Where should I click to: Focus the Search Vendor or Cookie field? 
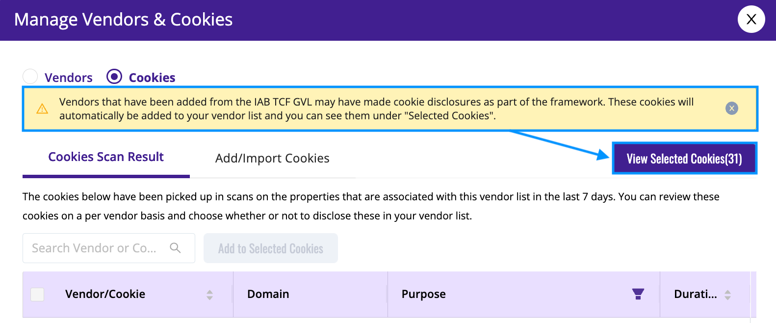[x=109, y=248]
